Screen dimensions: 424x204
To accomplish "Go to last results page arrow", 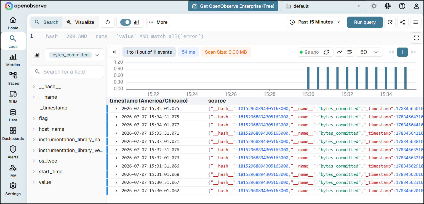I will pyautogui.click(x=414, y=52).
